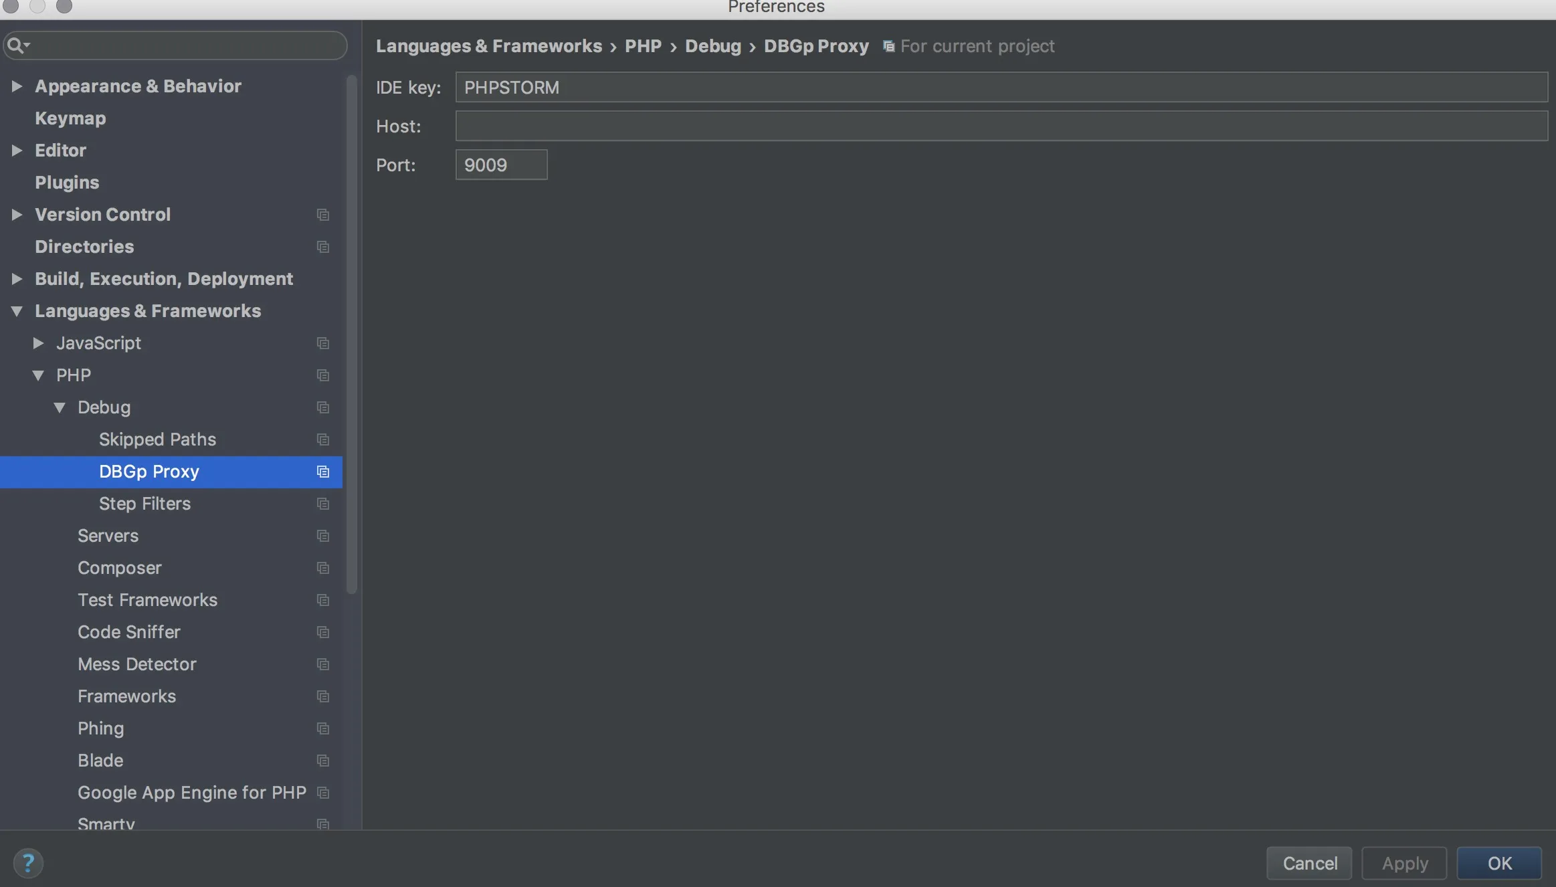
Task: Click into the Host text field
Action: (1001, 126)
